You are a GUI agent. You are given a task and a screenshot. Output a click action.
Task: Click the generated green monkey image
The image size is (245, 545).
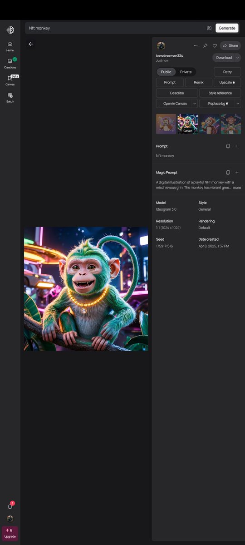[x=86, y=289]
